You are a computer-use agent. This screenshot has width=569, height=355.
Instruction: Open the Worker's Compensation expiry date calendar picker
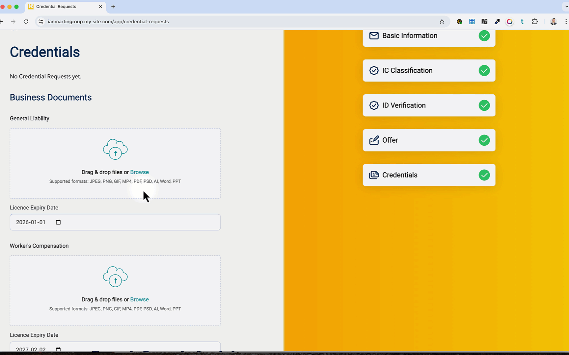pos(58,349)
